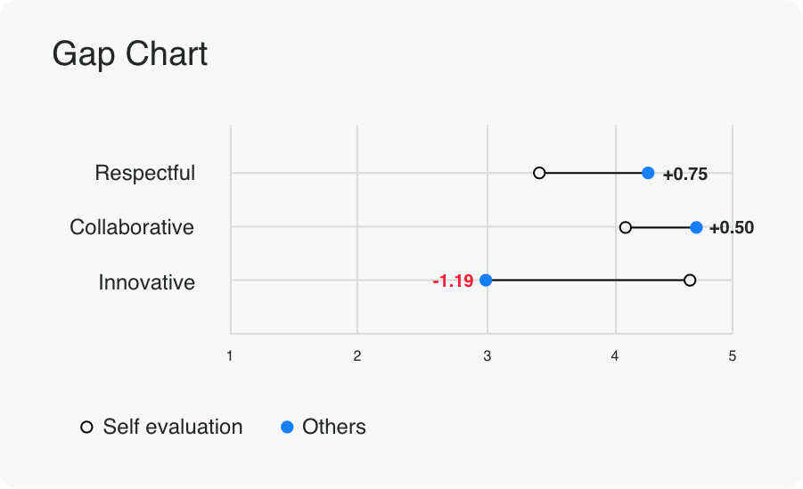Click the Collaborative self evaluation hollow dot
Viewport: 803px width, 489px height.
click(626, 228)
